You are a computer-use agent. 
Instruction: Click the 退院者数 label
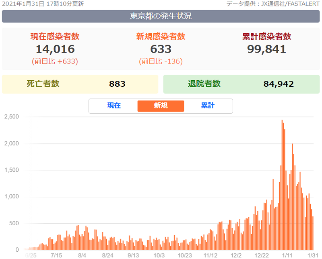(204, 84)
